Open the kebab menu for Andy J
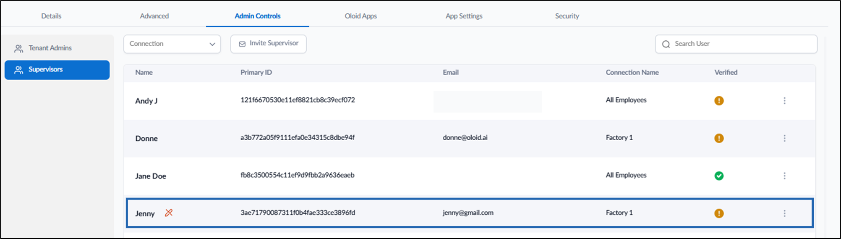Screen dimensions: 841x239 784,101
